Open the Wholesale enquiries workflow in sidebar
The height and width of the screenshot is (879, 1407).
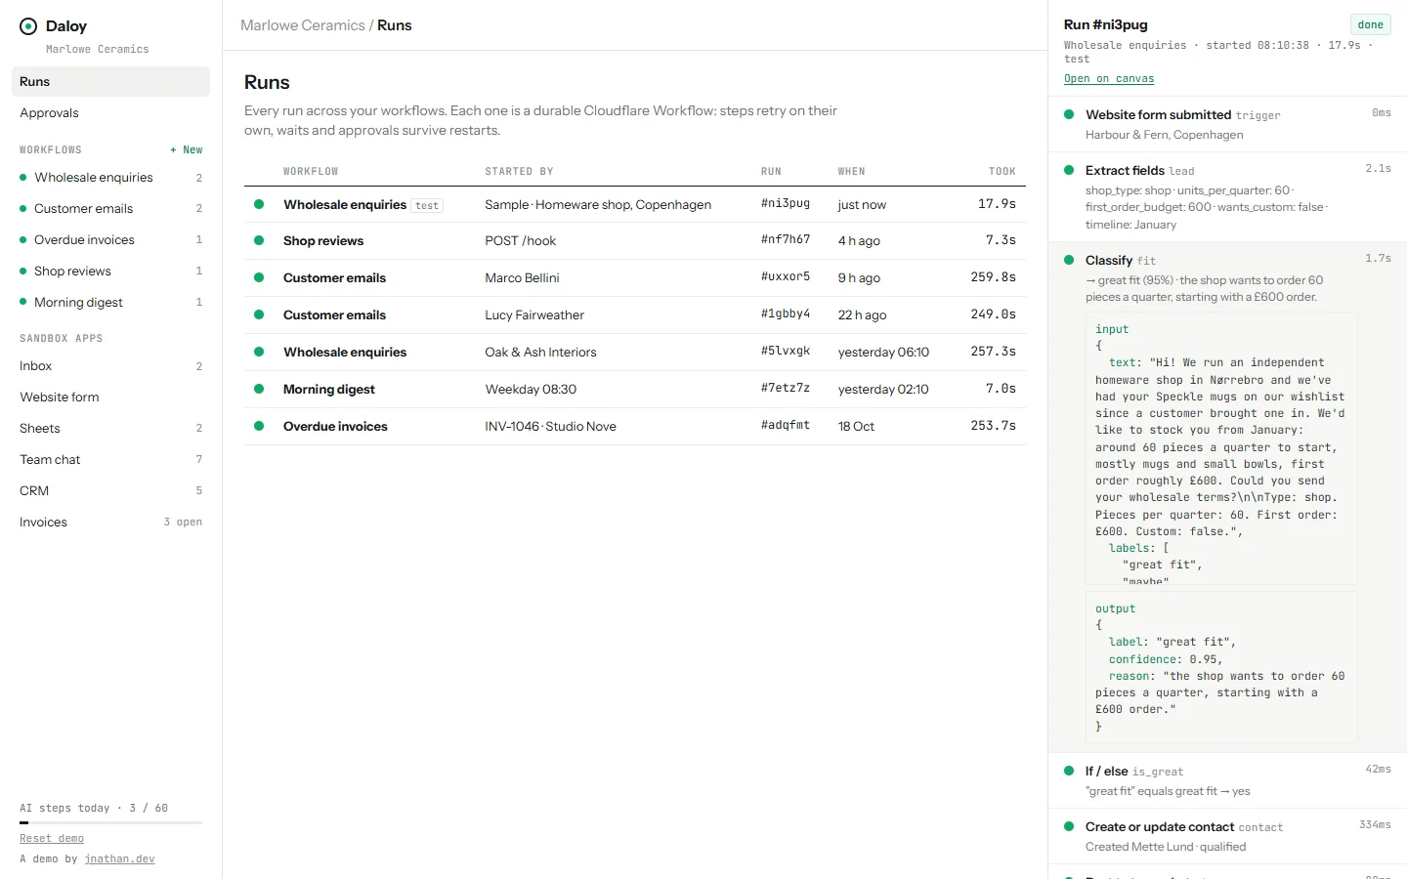[110, 178]
